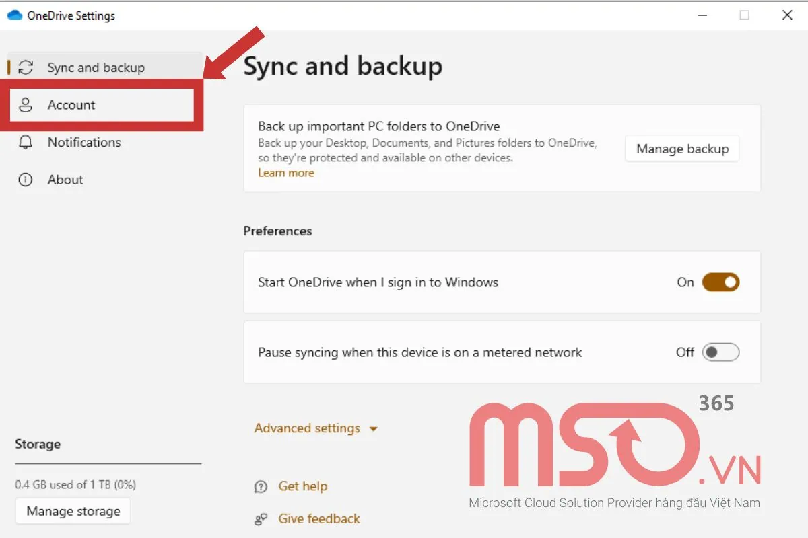Click the Give feedback person icon

coord(261,519)
